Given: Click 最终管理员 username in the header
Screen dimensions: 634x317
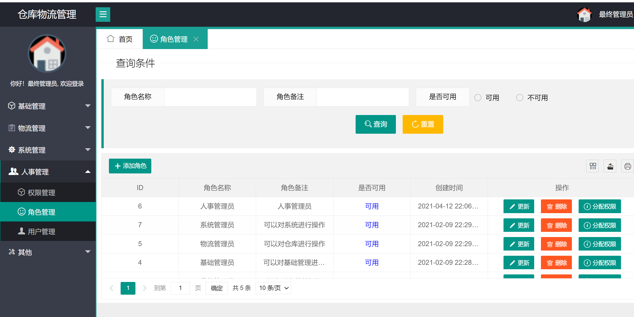Looking at the screenshot, I should [616, 14].
